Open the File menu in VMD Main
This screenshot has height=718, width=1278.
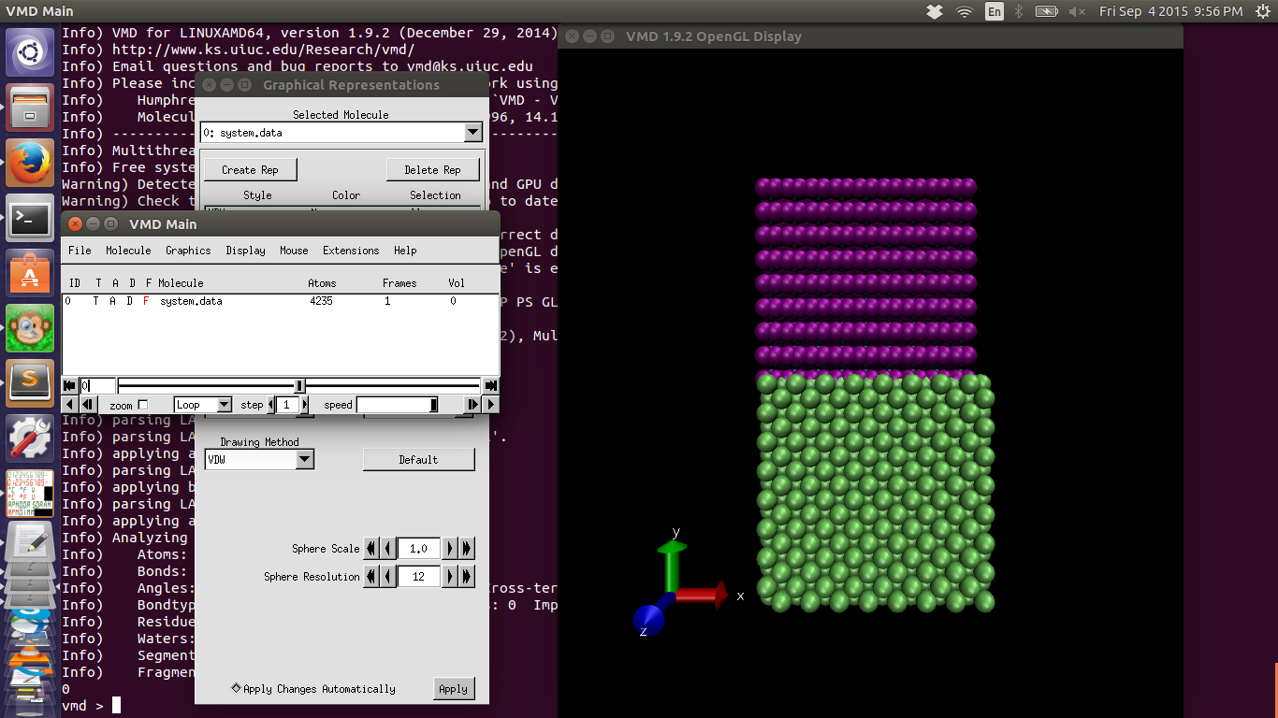pyautogui.click(x=80, y=251)
